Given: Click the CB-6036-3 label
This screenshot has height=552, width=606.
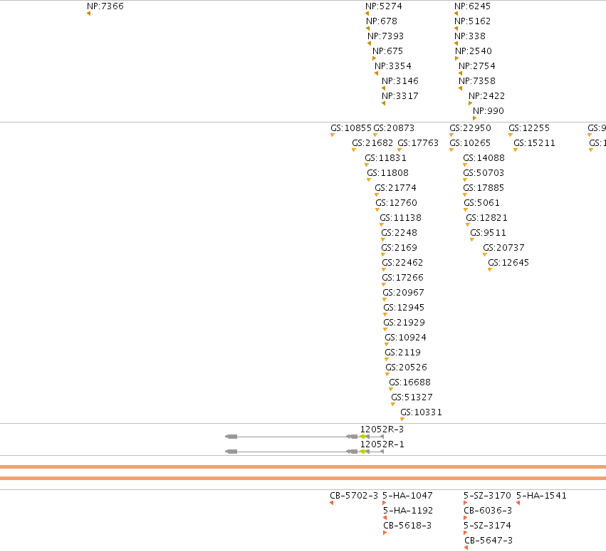Looking at the screenshot, I should click(488, 511).
